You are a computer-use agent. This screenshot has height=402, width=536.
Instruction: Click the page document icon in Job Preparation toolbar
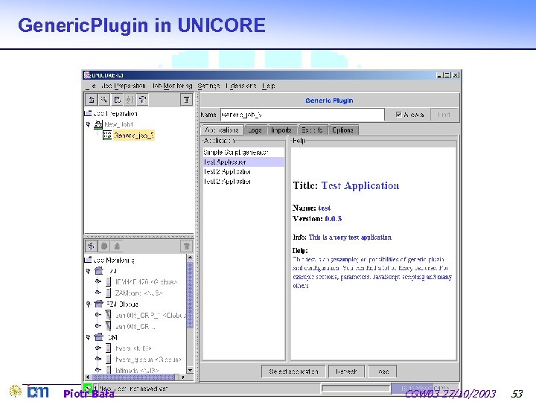(x=117, y=100)
